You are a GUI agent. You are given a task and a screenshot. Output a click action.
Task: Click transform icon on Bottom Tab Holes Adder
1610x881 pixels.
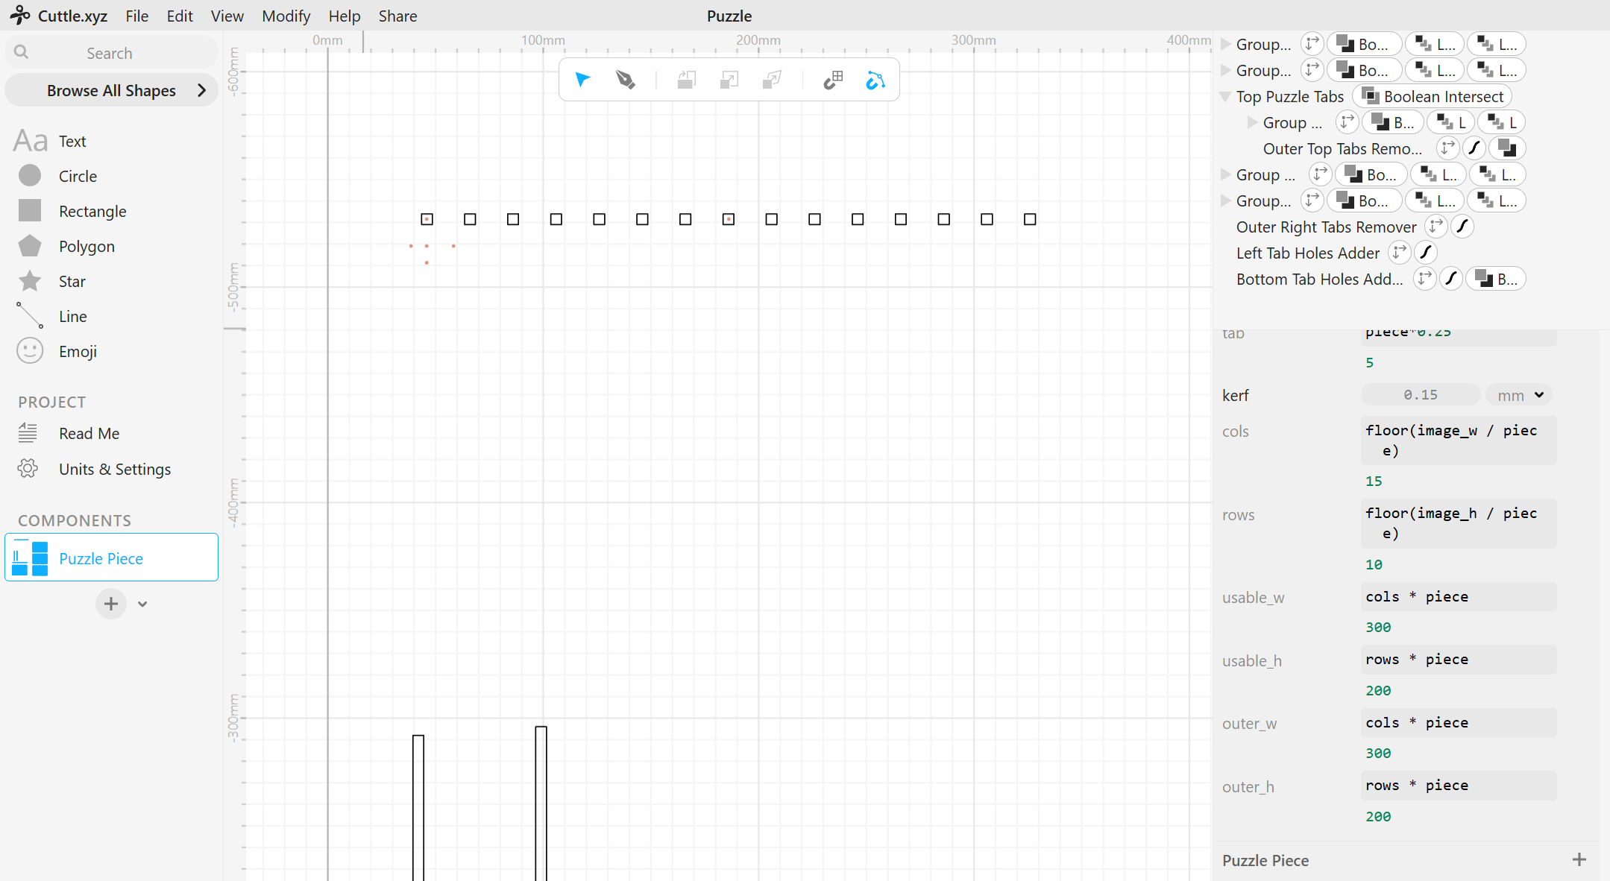(1424, 279)
